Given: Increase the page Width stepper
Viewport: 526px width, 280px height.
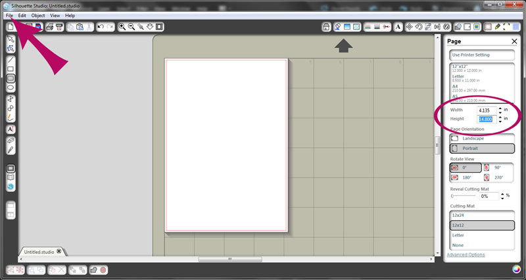Looking at the screenshot, I should click(x=500, y=108).
